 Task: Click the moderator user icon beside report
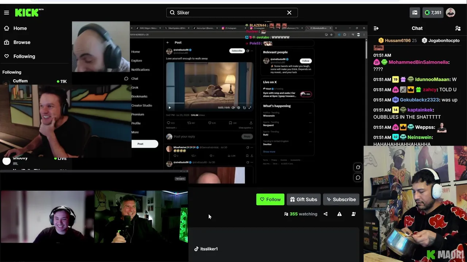tap(354, 214)
